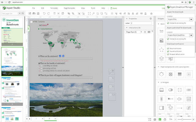Viewport: 196px width, 122px height.
Task: Choose the gradient square page background
Action: [x=180, y=74]
